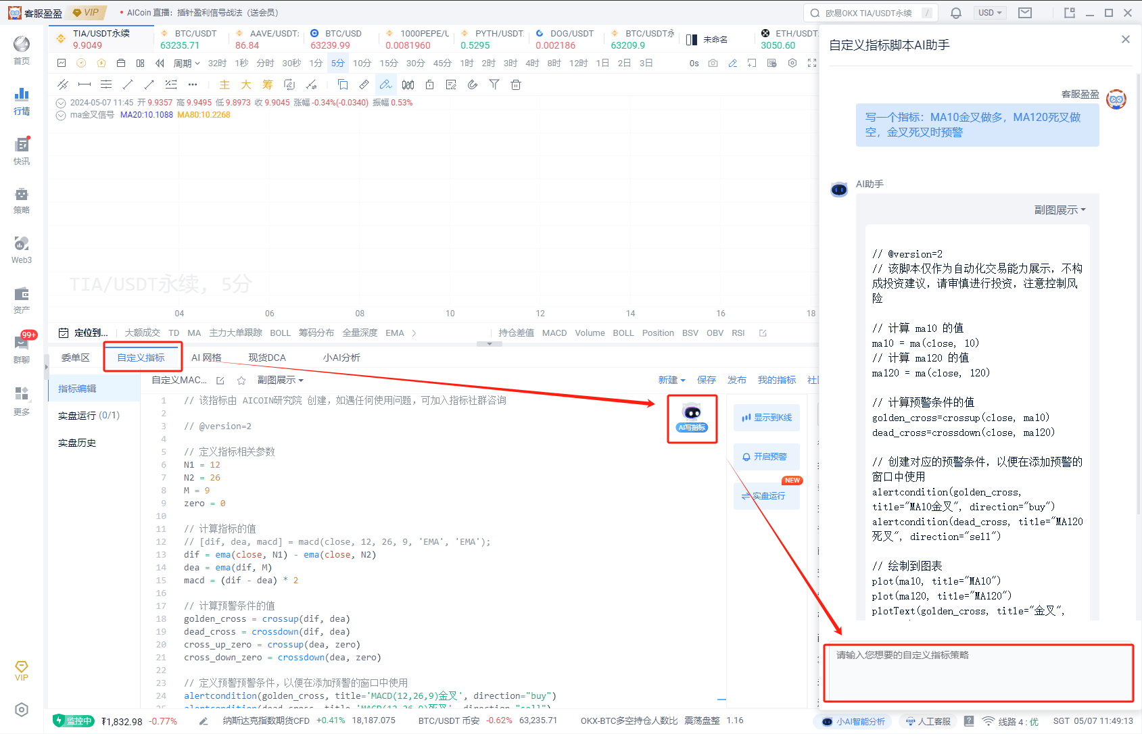Image resolution: width=1142 pixels, height=734 pixels.
Task: Expand 副图展示 dropdown in editor header
Action: click(x=281, y=381)
